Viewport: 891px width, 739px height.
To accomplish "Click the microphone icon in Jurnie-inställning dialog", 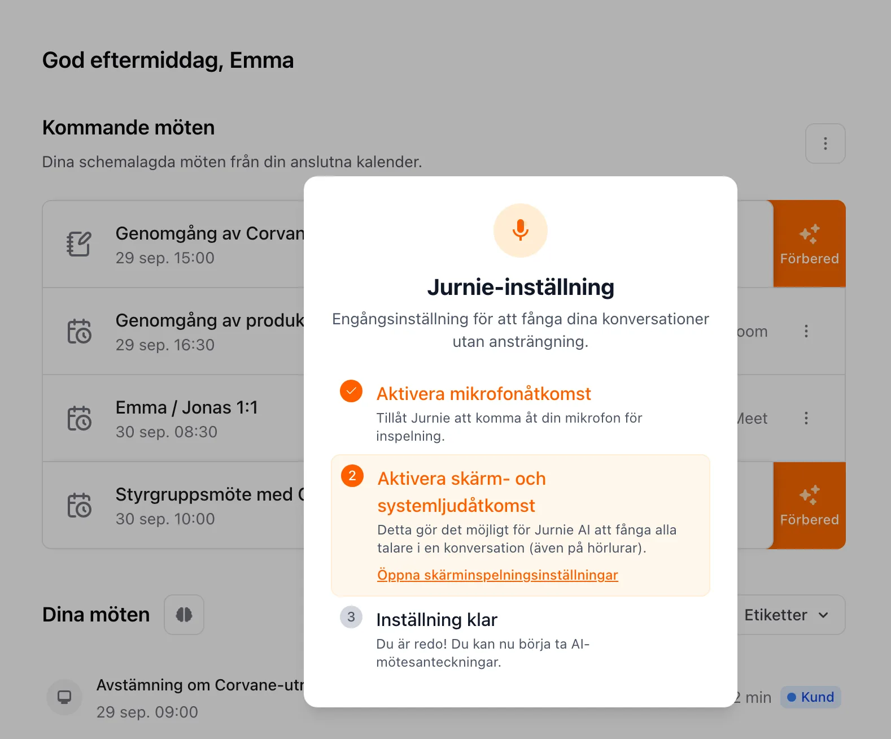I will (521, 231).
